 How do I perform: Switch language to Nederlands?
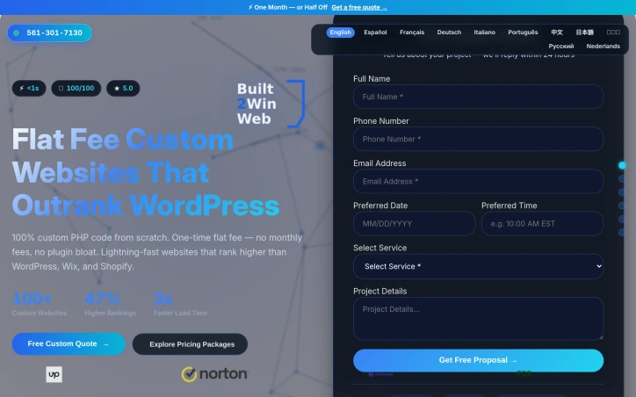[603, 47]
